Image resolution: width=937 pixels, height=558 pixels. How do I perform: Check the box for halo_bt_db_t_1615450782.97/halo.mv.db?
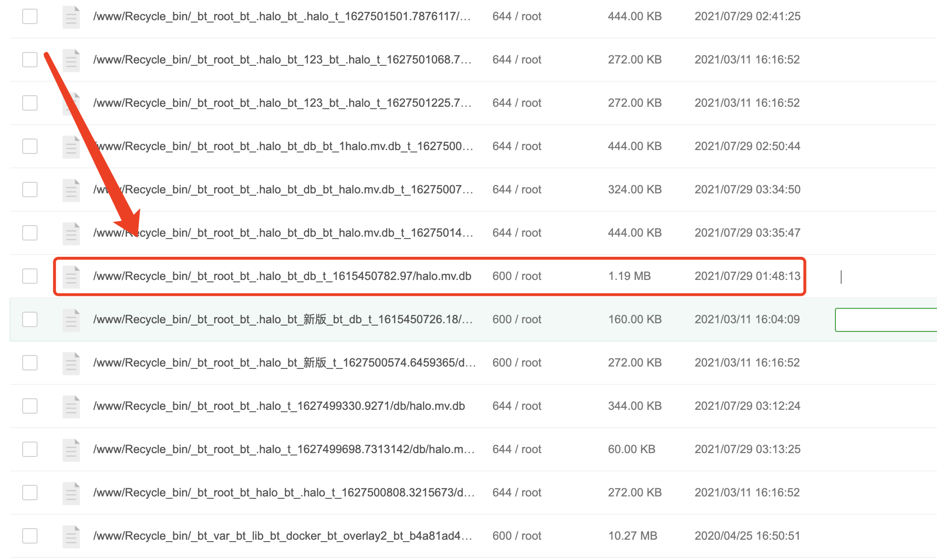pyautogui.click(x=30, y=276)
